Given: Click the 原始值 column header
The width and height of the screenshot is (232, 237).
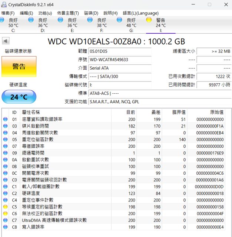Looking at the screenshot, I should (216, 112).
